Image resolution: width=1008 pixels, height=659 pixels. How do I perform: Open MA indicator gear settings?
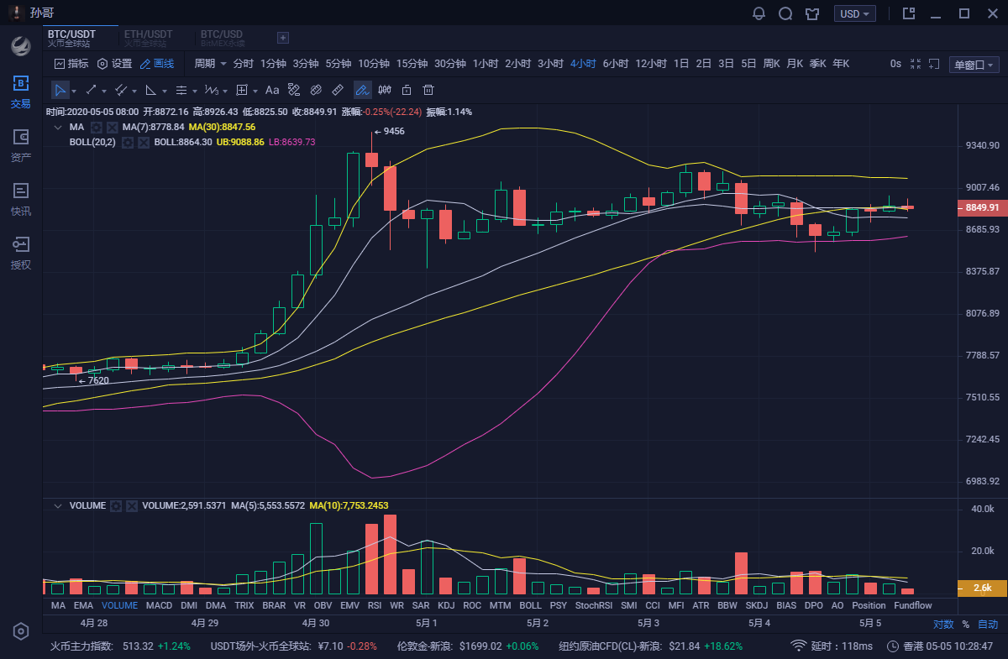(97, 127)
